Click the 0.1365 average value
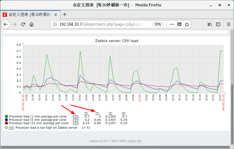 coord(110,116)
